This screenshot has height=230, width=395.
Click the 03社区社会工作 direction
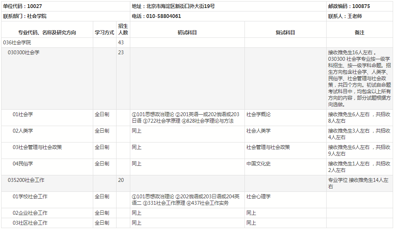[30, 223]
